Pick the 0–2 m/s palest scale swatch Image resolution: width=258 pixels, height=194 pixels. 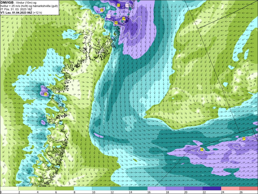[9, 188]
